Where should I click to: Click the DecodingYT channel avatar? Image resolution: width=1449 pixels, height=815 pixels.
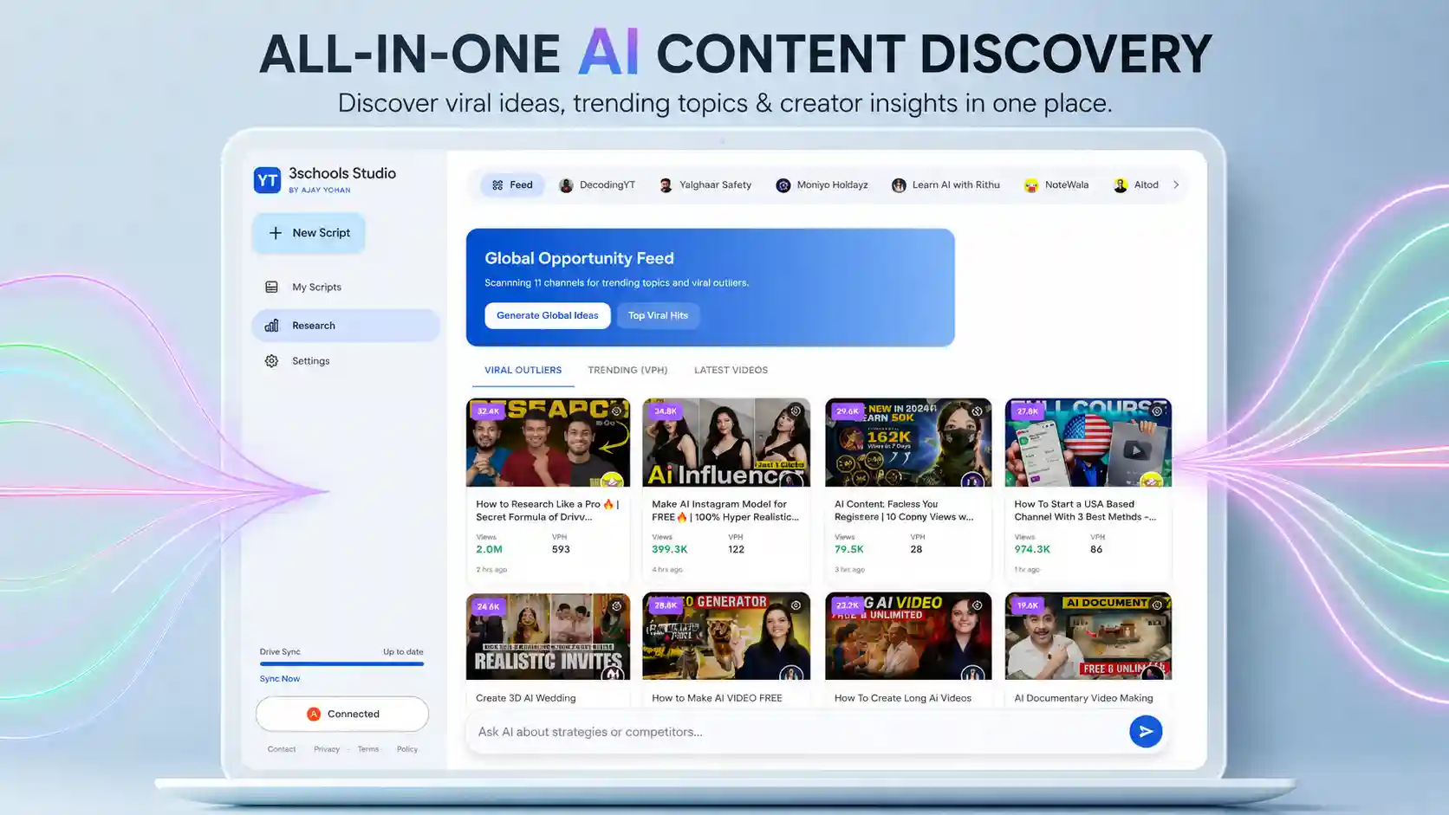click(566, 185)
